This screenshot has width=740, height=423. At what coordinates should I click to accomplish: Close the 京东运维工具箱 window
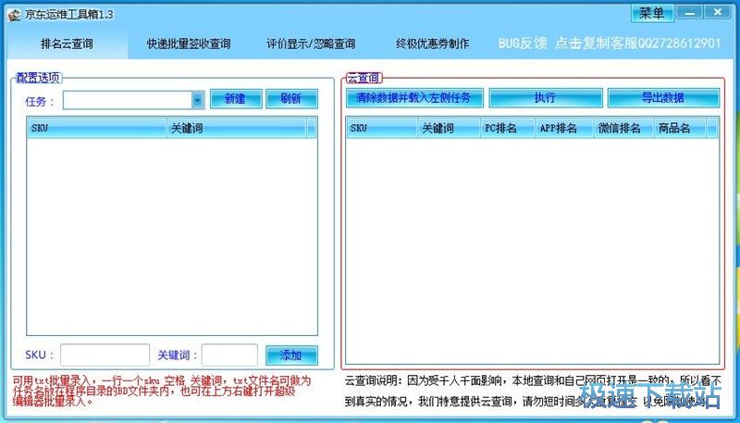718,12
